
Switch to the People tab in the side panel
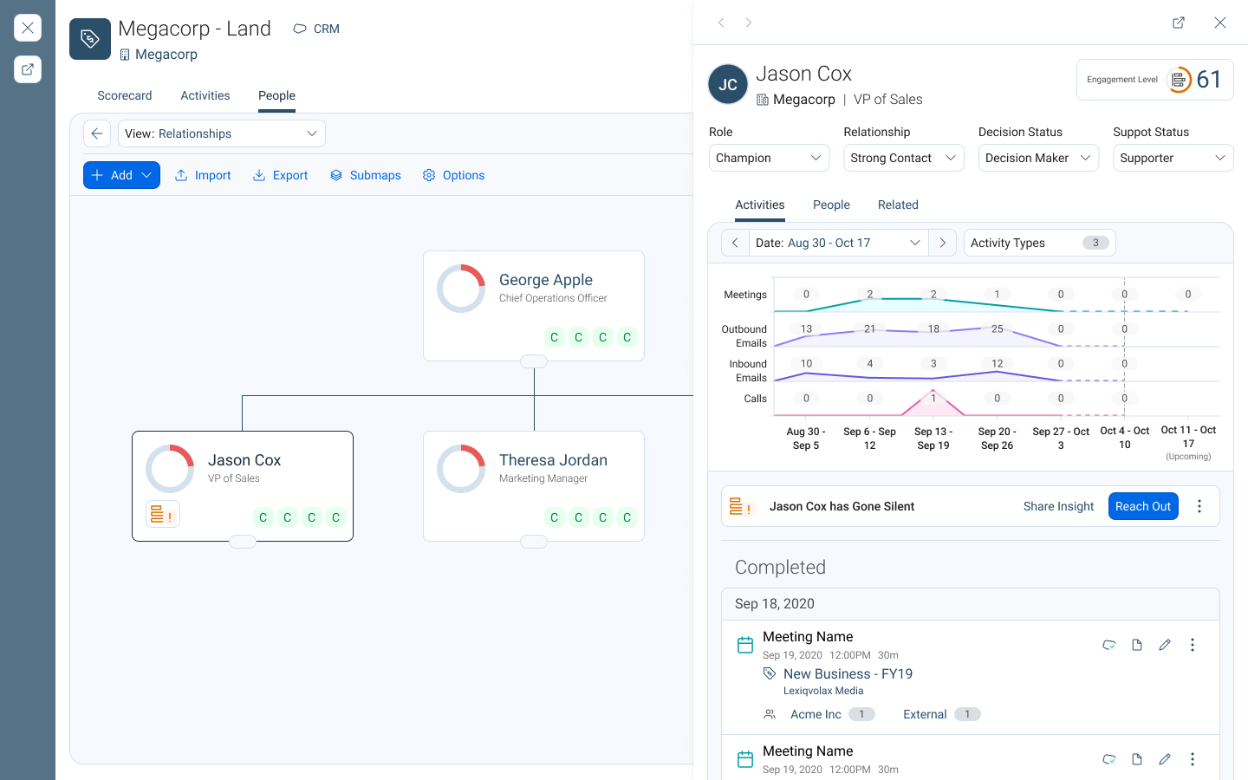[831, 205]
